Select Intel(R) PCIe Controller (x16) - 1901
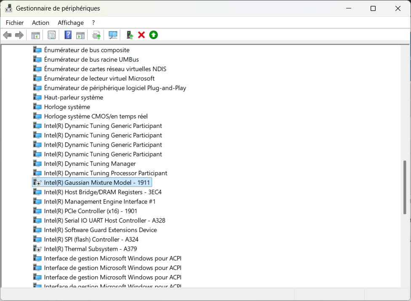The width and height of the screenshot is (411, 301). pos(91,211)
